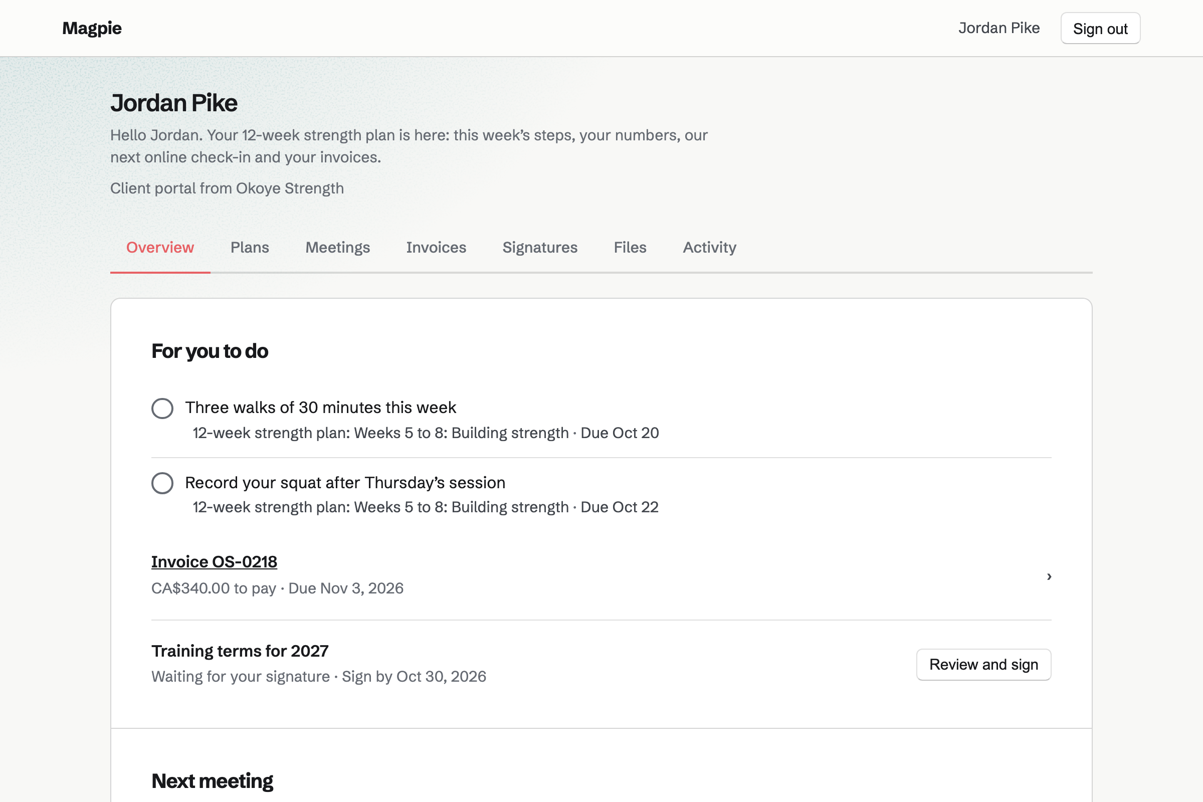
Task: Click the plan detail line due Oct 20
Action: click(x=426, y=433)
